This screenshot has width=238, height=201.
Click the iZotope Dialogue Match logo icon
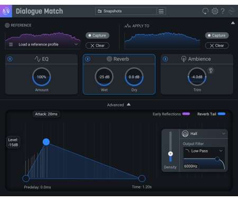(6, 11)
